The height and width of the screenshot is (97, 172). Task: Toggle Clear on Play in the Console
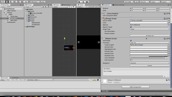[15, 80]
